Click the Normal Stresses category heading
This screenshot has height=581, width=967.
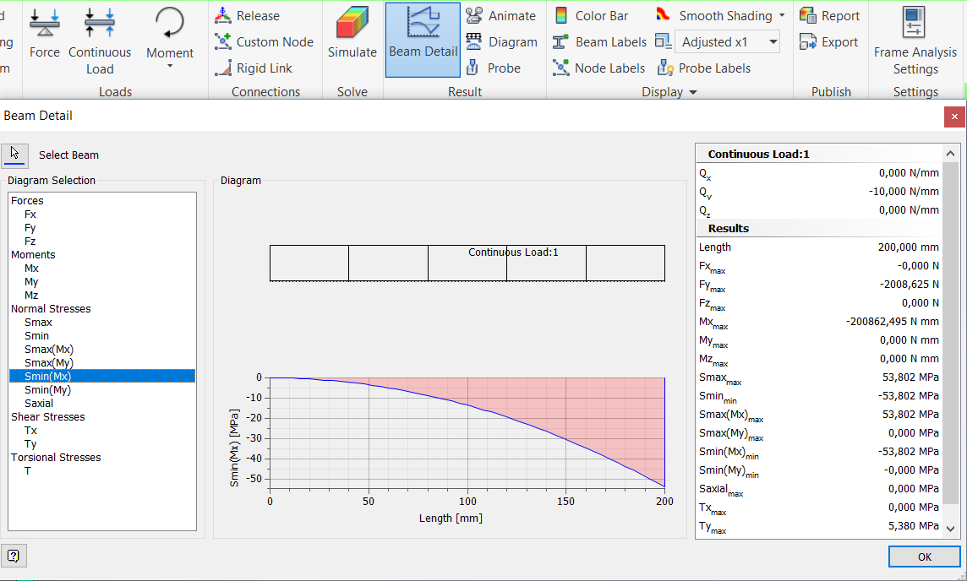point(51,309)
